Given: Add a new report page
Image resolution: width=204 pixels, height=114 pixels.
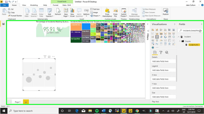Looking at the screenshot, I should pos(26,102).
